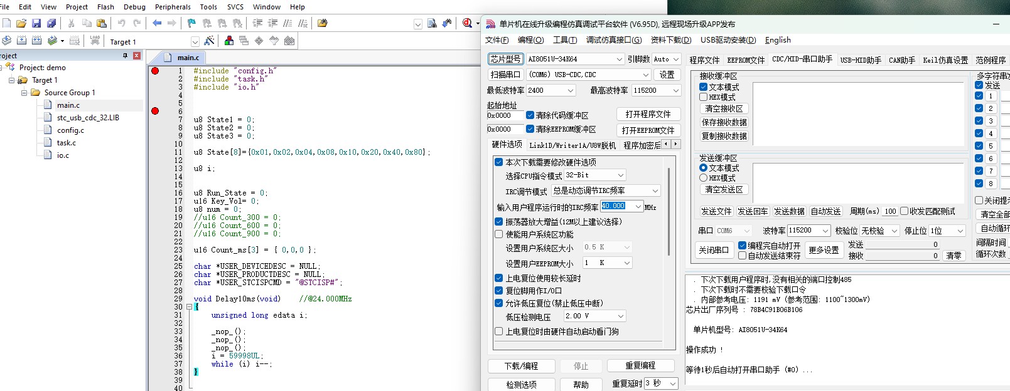Click the Cut scissors icon
This screenshot has width=1010, height=391.
(71, 23)
